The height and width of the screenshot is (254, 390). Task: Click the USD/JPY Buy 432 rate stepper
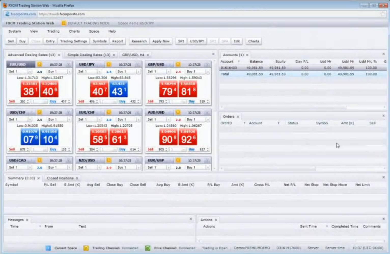tap(138, 101)
